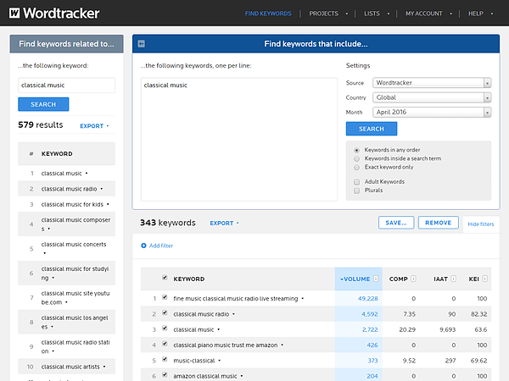This screenshot has width=509, height=381.
Task: Uncheck classical piano music trust me amazon row
Action: tap(165, 344)
